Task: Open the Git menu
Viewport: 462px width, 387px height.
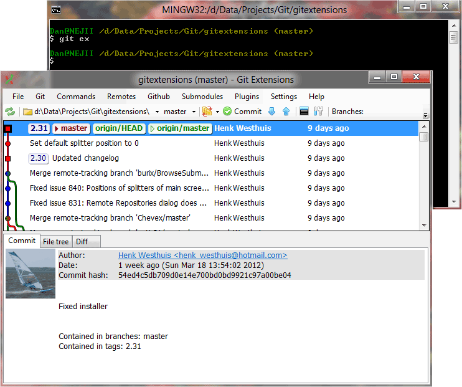Action: [40, 97]
